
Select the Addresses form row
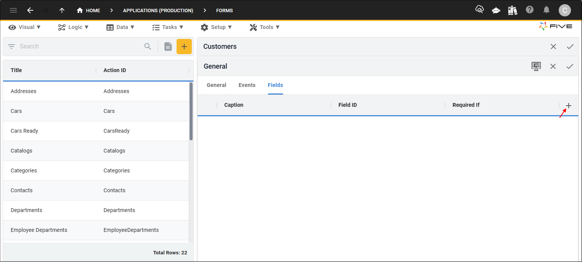coord(96,91)
